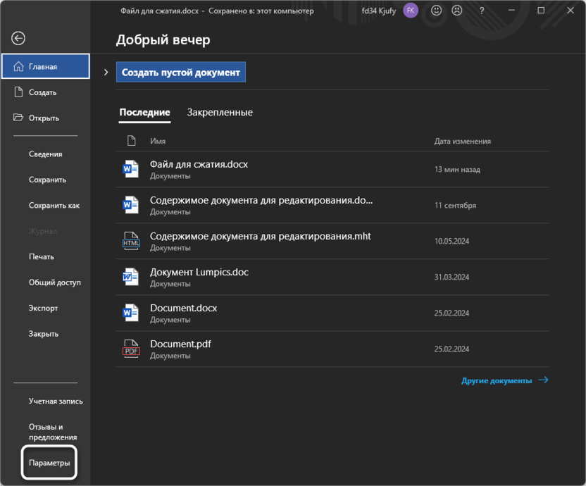Click the PDF icon beside Document.pdf
This screenshot has width=586, height=486.
coord(131,349)
